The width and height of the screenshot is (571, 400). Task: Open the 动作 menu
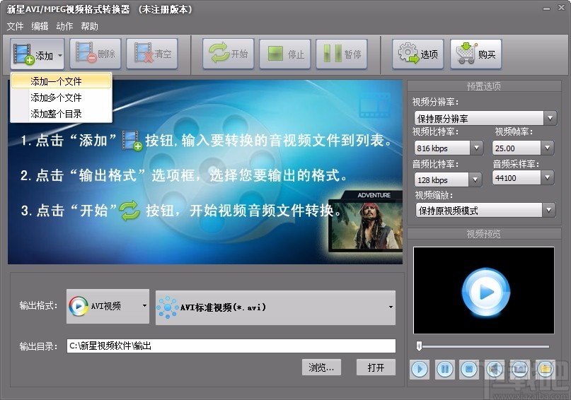point(64,26)
